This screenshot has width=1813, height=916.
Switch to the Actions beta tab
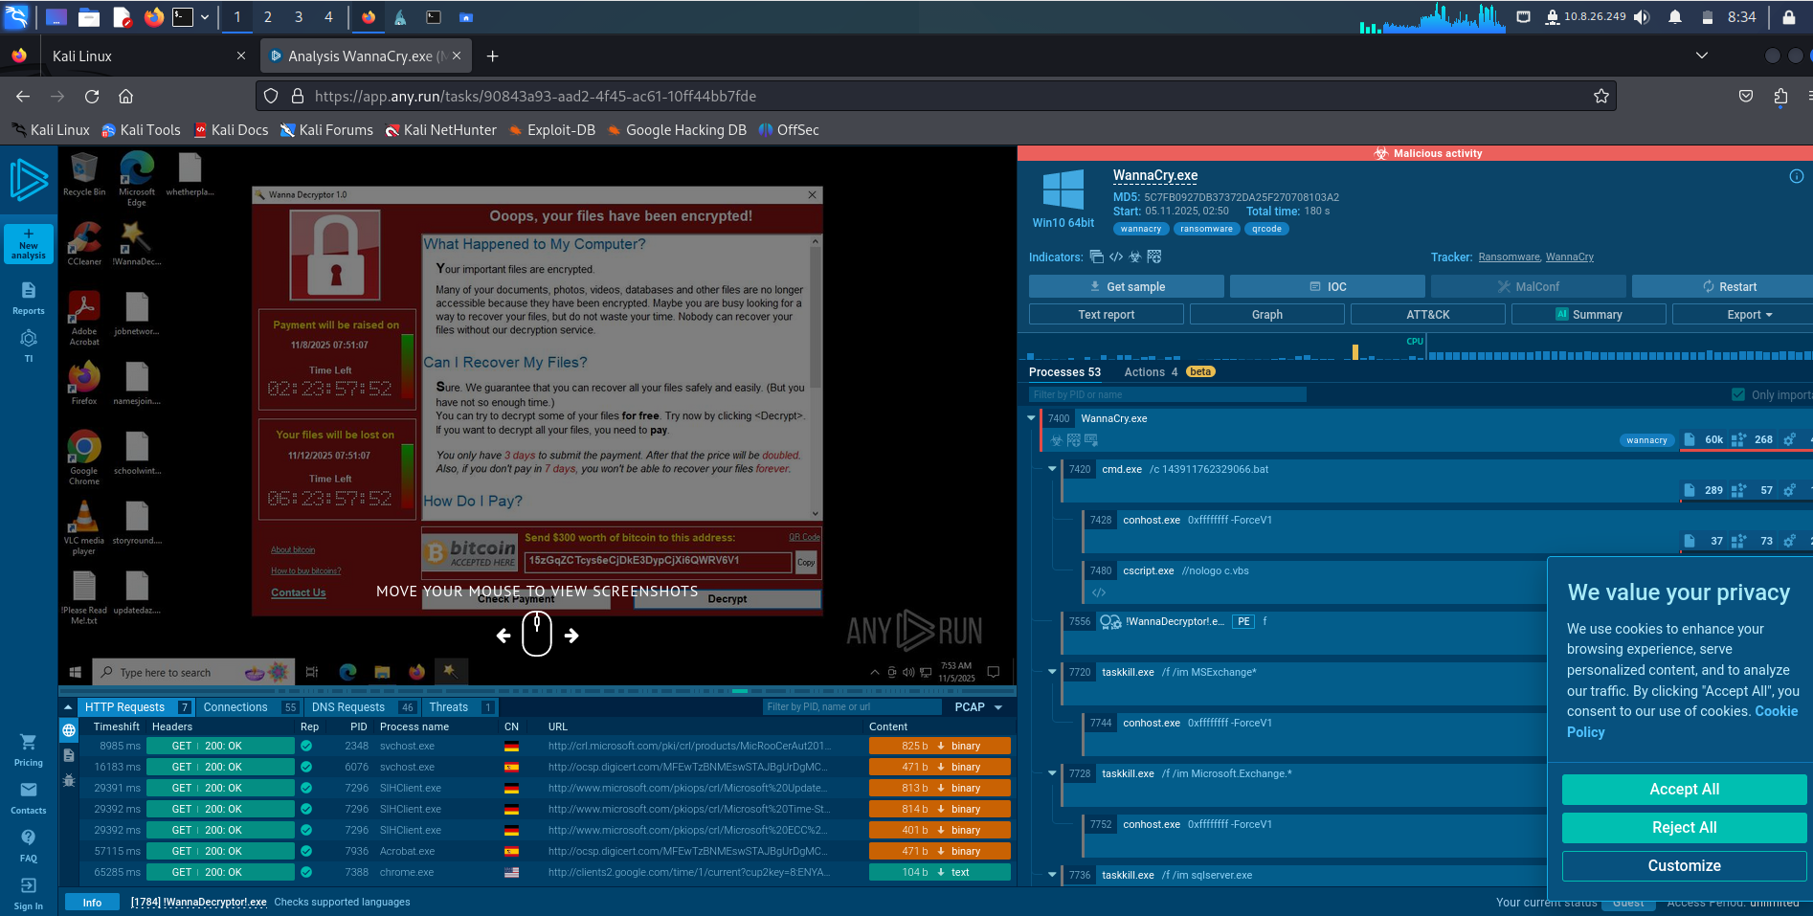1169,372
